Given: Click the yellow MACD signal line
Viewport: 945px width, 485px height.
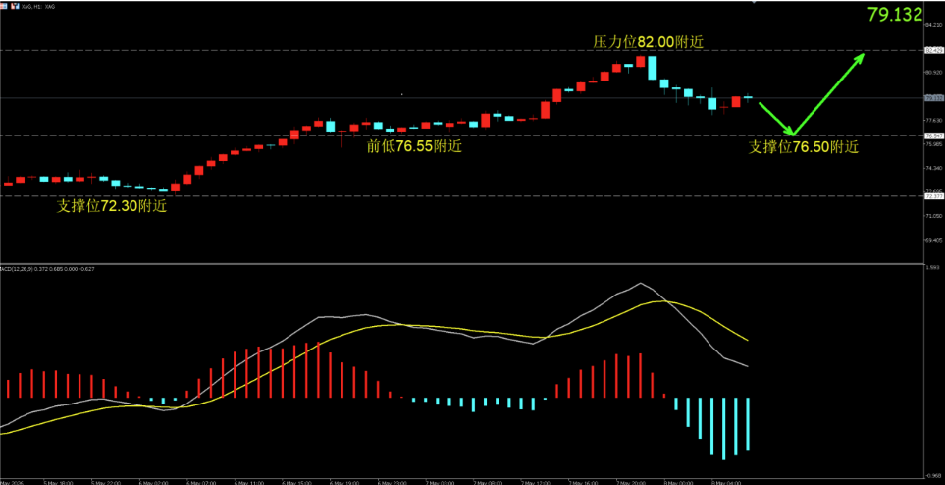Looking at the screenshot, I should pos(663,300).
